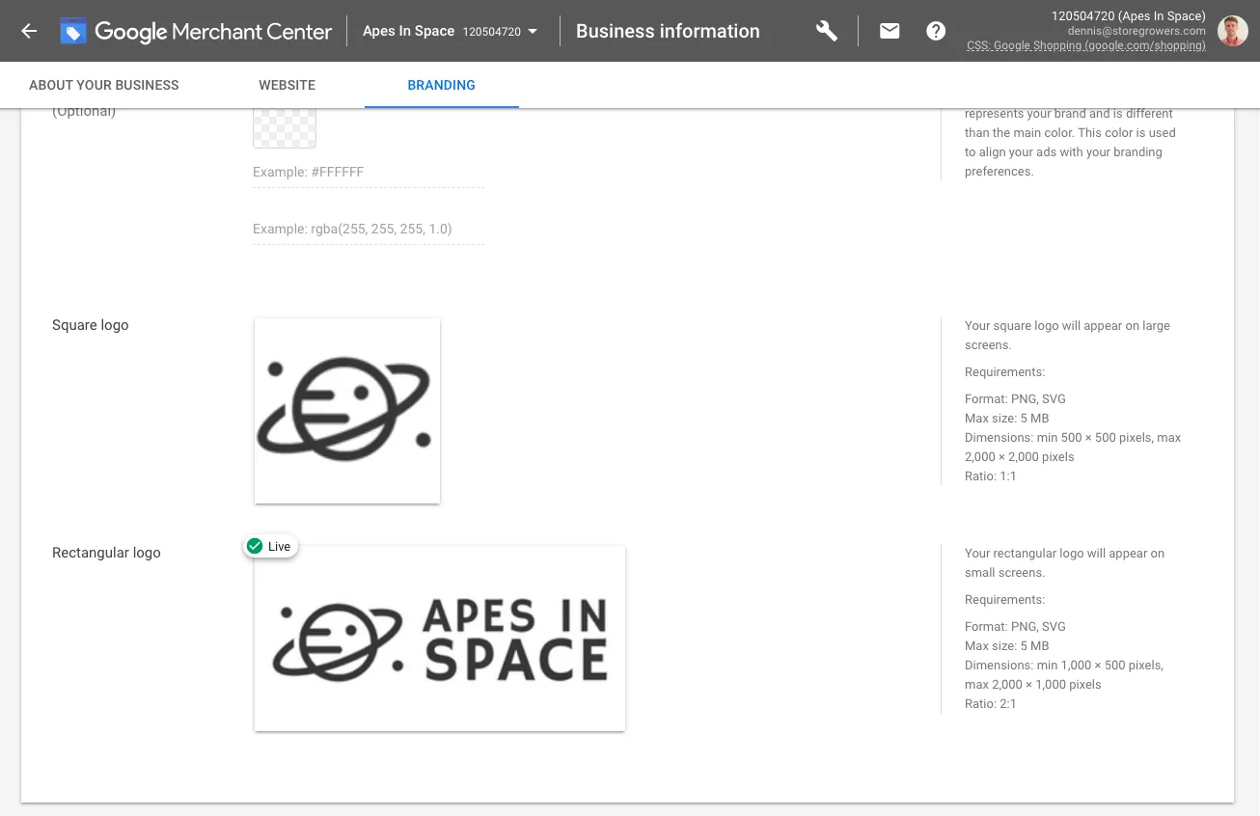Open account list via dropdown arrow beside 120504720
The image size is (1260, 816).
tap(532, 31)
